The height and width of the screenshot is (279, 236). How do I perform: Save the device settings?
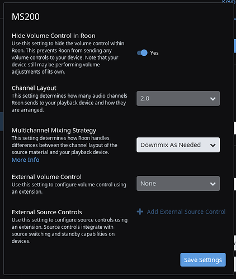203,259
